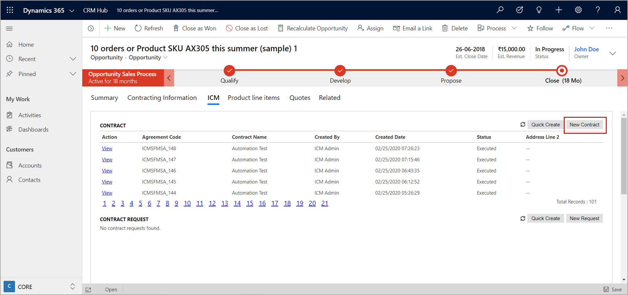Click the Delete trash icon in the command bar
Image resolution: width=628 pixels, height=295 pixels.
pyautogui.click(x=445, y=28)
